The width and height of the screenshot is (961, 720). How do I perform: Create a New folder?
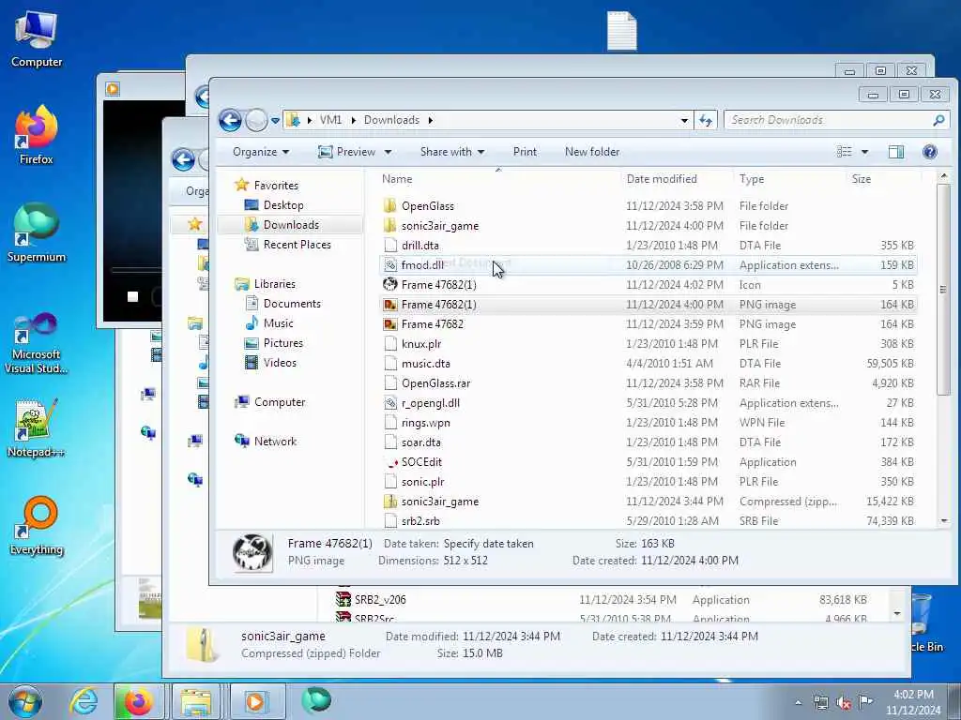(x=592, y=152)
